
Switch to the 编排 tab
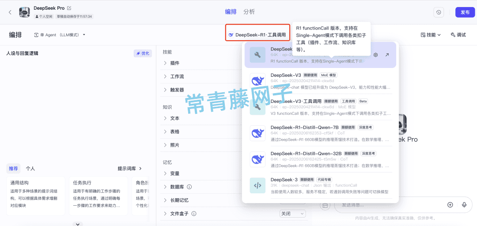[x=231, y=12]
